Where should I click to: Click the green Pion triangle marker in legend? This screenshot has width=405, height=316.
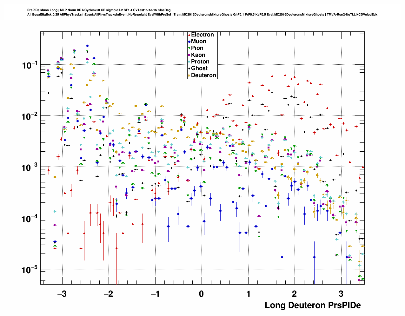click(189, 48)
